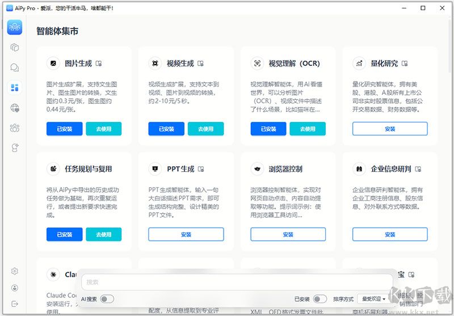Click the 浏览器控制 card icon
The height and width of the screenshot is (316, 454).
coord(257,168)
